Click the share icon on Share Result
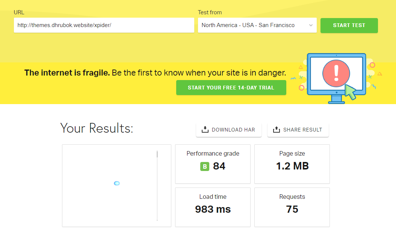Viewport: 396px width, 236px height. 276,130
